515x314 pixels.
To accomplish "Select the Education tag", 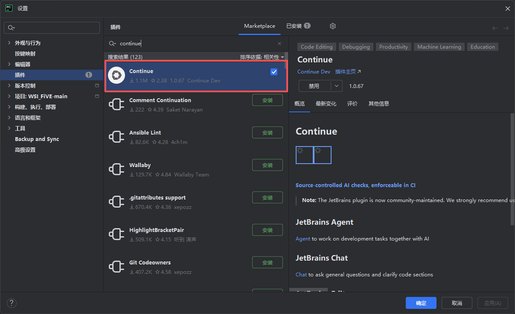I will pyautogui.click(x=483, y=47).
